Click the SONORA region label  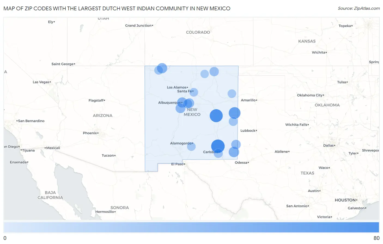click(x=120, y=208)
